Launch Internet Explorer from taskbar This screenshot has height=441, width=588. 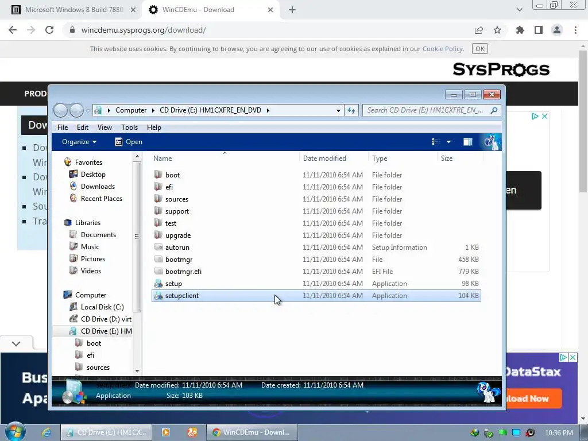point(46,432)
